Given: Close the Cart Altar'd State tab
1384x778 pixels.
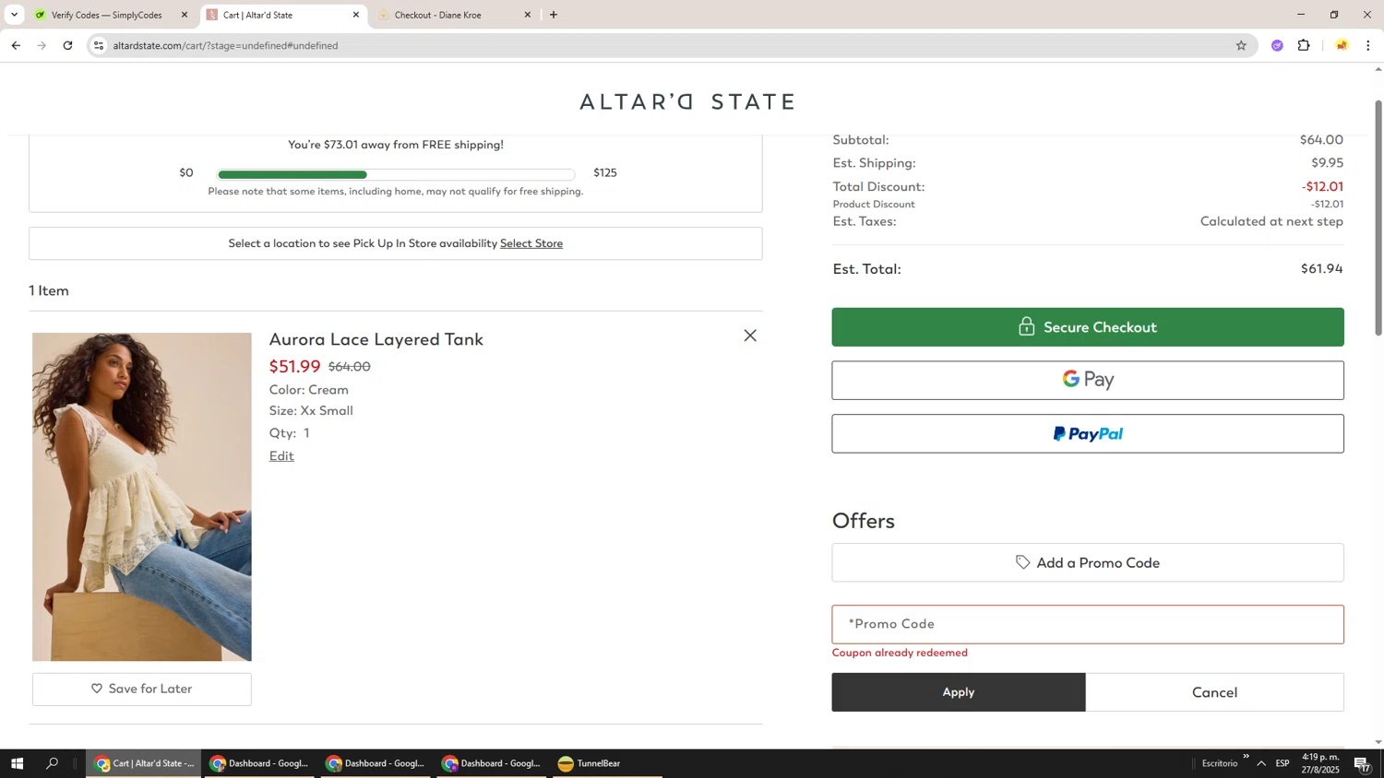Looking at the screenshot, I should (x=356, y=15).
